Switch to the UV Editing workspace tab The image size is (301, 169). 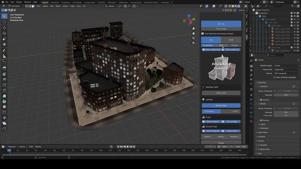coord(77,2)
